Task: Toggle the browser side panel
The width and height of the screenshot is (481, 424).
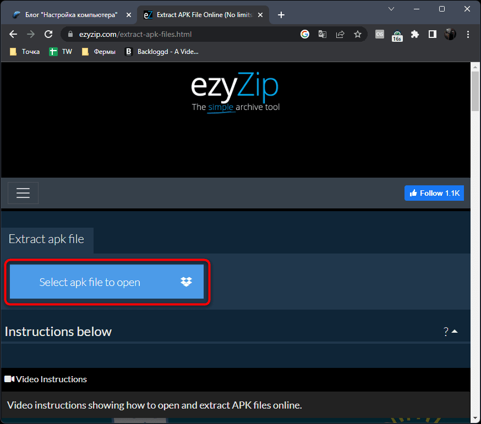Action: (x=433, y=34)
